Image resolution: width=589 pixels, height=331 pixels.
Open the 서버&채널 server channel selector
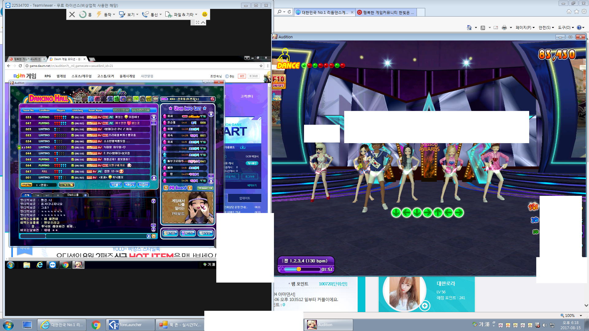(26, 185)
